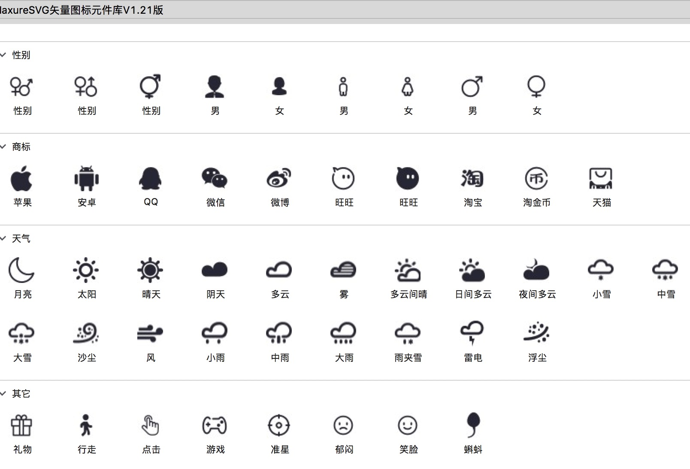Select the 雷电 thunderstorm icon

click(472, 333)
